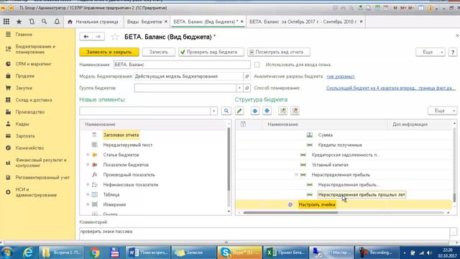
Task: Click the pencil edit icon in Структура бюджета
Action: click(x=239, y=111)
